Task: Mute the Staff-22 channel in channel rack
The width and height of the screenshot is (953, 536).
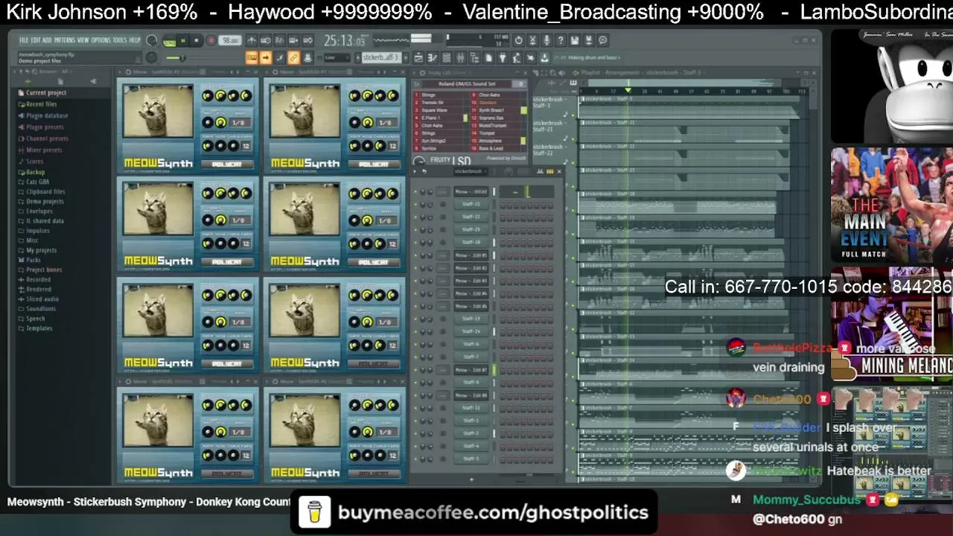Action: 417,217
